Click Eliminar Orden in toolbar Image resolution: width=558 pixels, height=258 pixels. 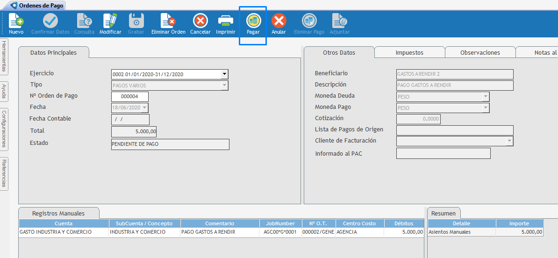pos(168,21)
